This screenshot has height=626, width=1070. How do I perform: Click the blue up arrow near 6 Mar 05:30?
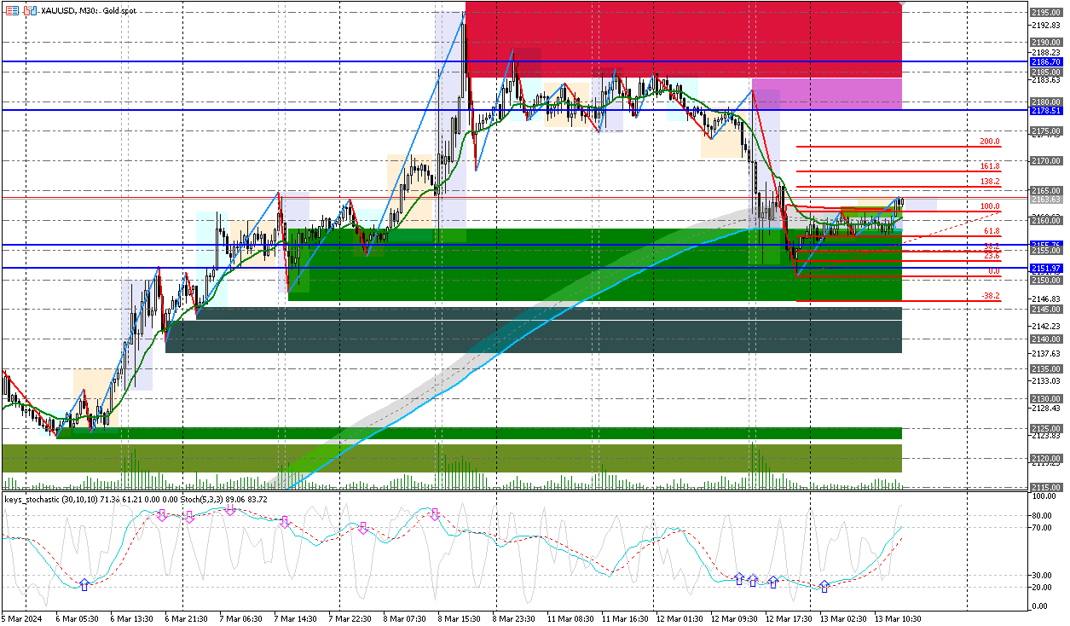pos(84,585)
